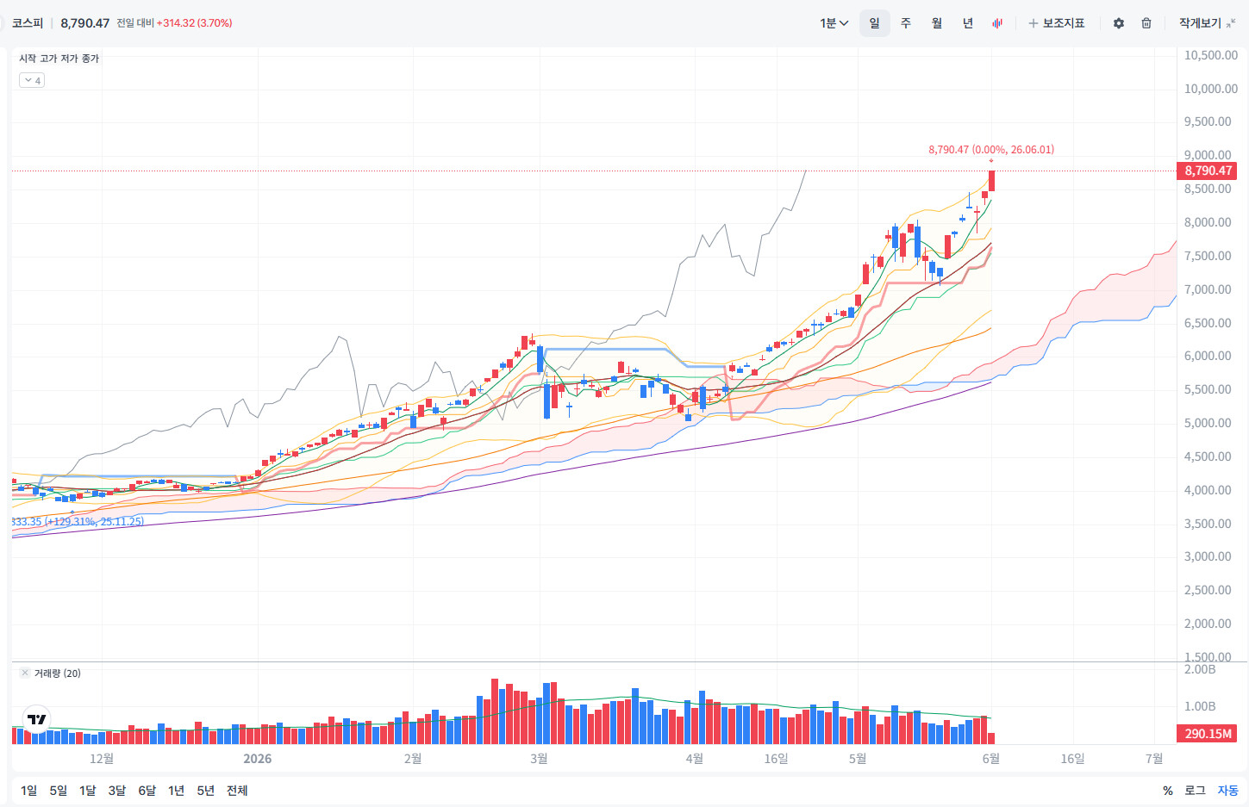Click the +314.32 (3.70%) change value
This screenshot has width=1249, height=807.
pyautogui.click(x=195, y=23)
